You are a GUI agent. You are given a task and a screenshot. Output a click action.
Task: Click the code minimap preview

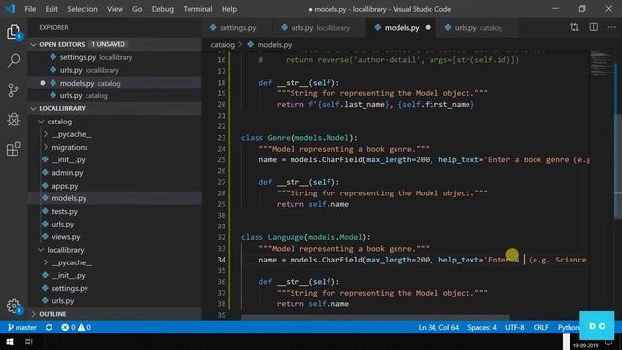click(601, 62)
